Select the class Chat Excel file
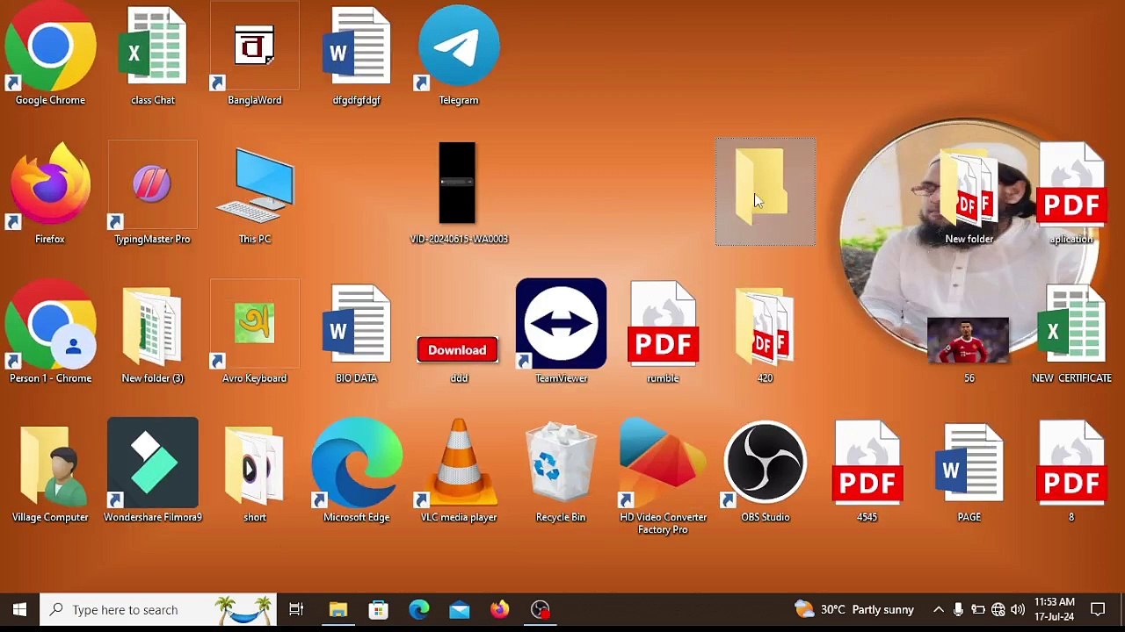Image resolution: width=1125 pixels, height=632 pixels. point(153,55)
